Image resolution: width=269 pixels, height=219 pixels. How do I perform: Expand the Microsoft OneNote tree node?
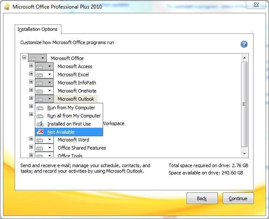pyautogui.click(x=31, y=90)
